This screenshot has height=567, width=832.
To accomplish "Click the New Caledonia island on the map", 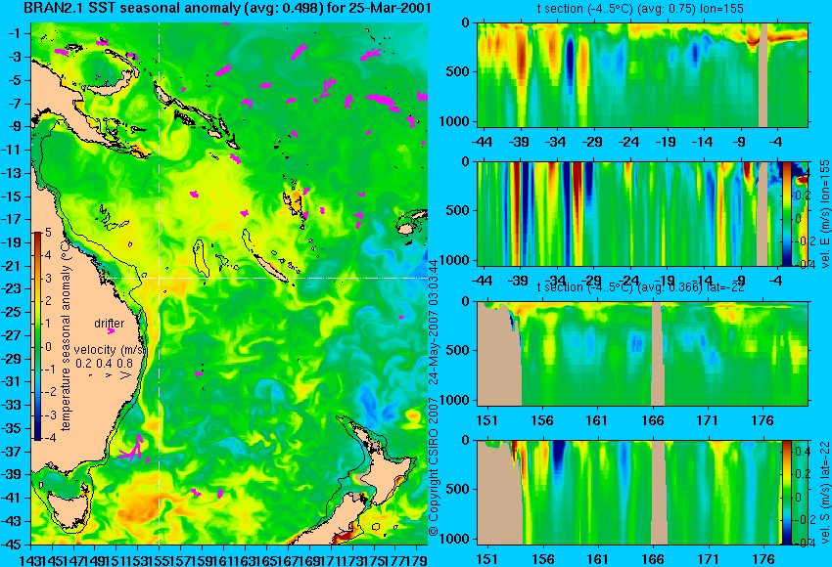I will 270,267.
